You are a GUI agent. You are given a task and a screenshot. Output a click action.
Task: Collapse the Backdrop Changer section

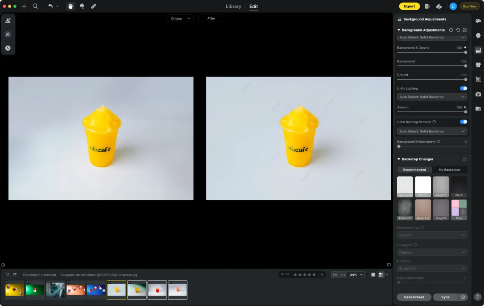(399, 159)
